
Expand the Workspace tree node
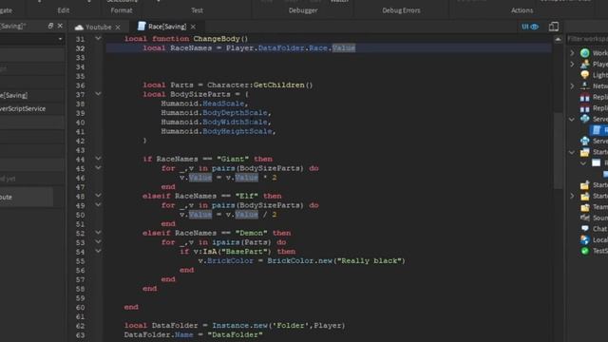pyautogui.click(x=572, y=53)
